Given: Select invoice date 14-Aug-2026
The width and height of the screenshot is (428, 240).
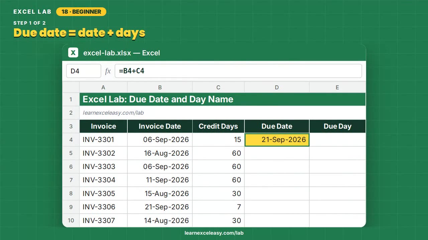Looking at the screenshot, I should [x=160, y=220].
